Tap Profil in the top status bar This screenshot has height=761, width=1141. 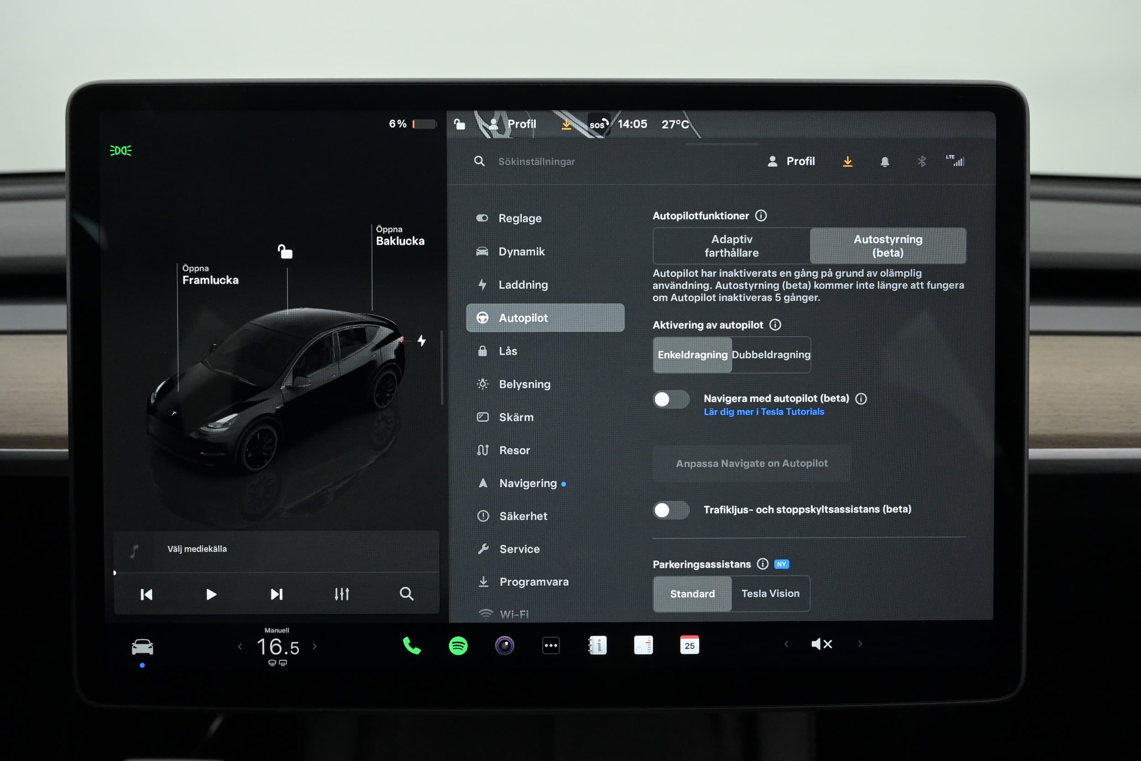(x=513, y=124)
